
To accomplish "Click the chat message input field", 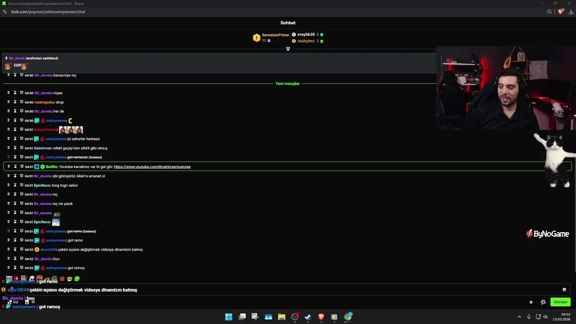I will click(x=288, y=290).
